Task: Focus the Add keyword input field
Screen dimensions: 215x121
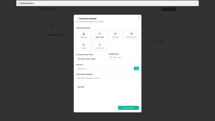Action: (105, 69)
